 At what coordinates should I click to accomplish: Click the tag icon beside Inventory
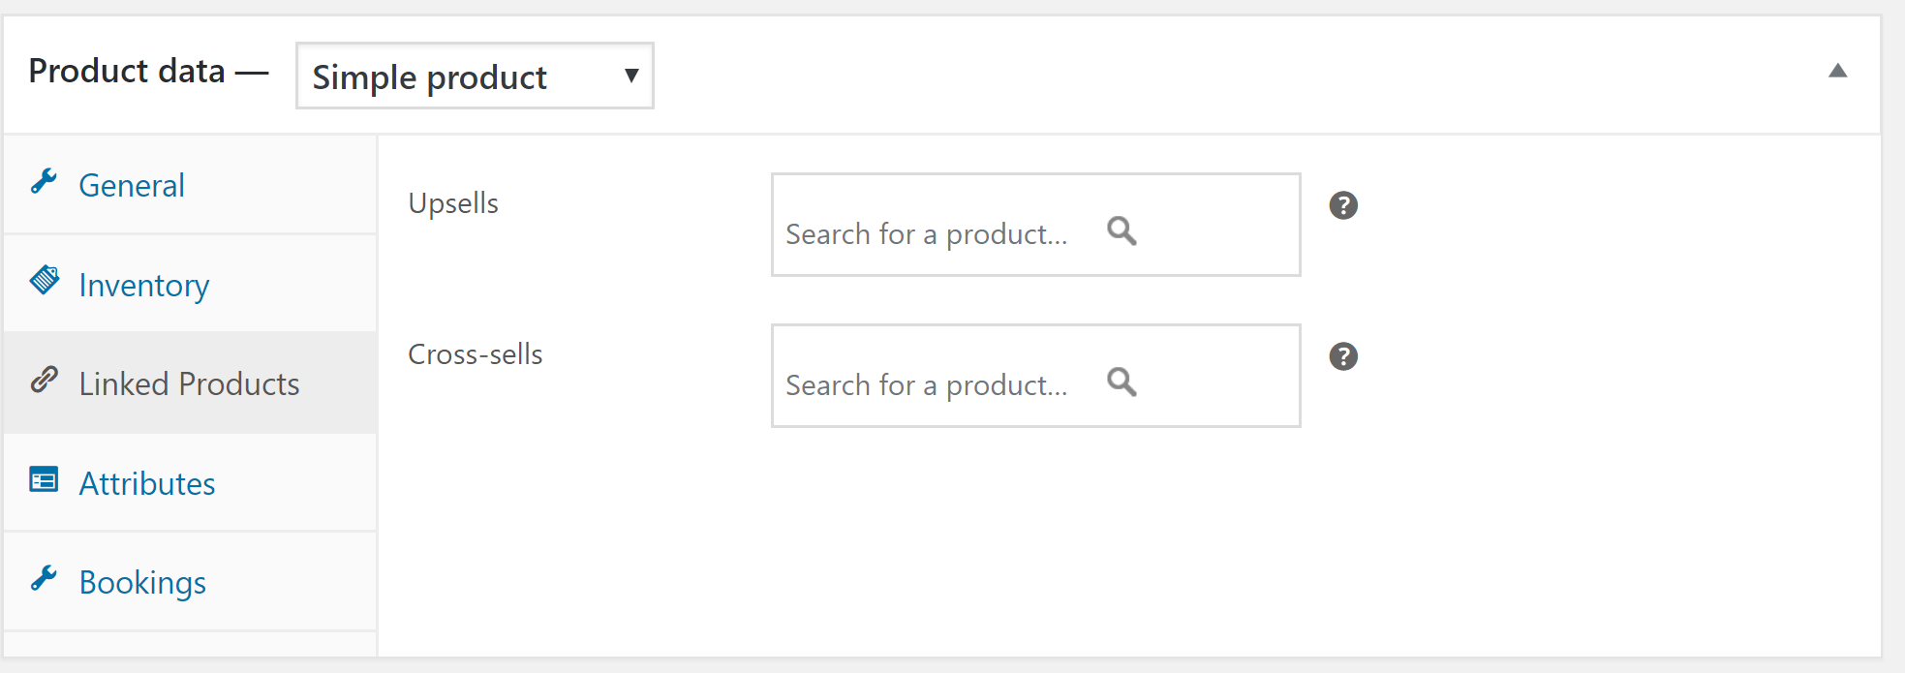click(45, 280)
